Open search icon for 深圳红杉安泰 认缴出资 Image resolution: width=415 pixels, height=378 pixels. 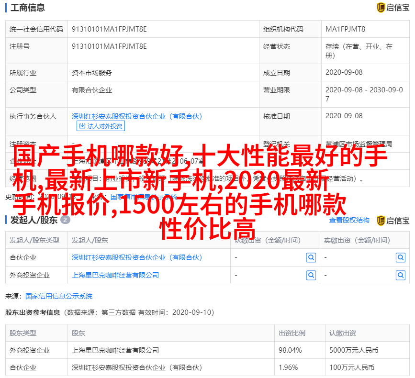[311, 257]
